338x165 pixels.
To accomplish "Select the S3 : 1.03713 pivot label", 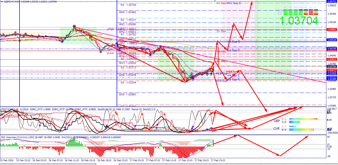I will (x=128, y=68).
